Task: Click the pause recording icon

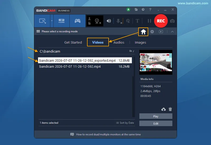Action: pyautogui.click(x=149, y=21)
